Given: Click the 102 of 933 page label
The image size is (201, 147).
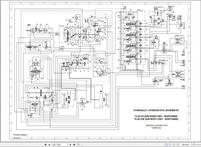Looking at the screenshot, I should point(16,138).
